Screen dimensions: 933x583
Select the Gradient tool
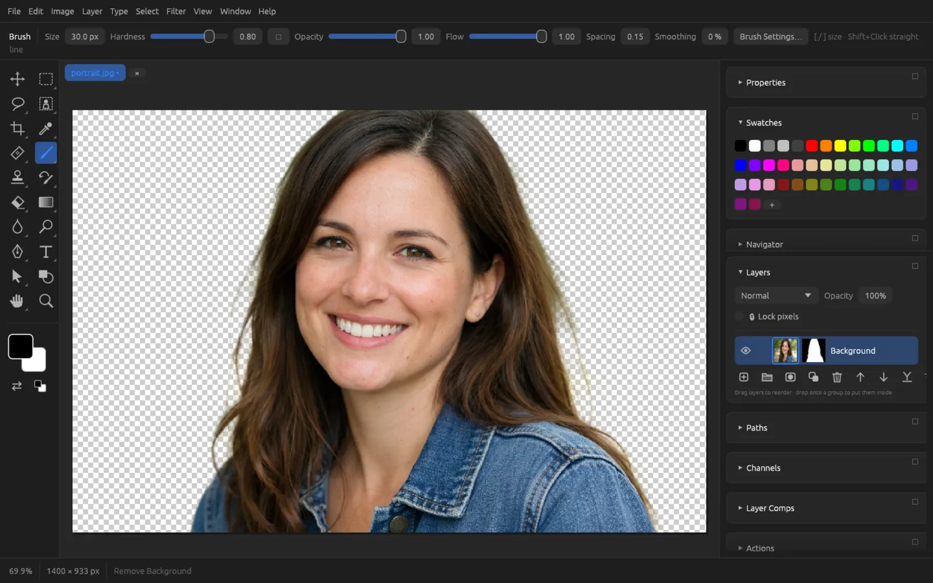point(45,202)
